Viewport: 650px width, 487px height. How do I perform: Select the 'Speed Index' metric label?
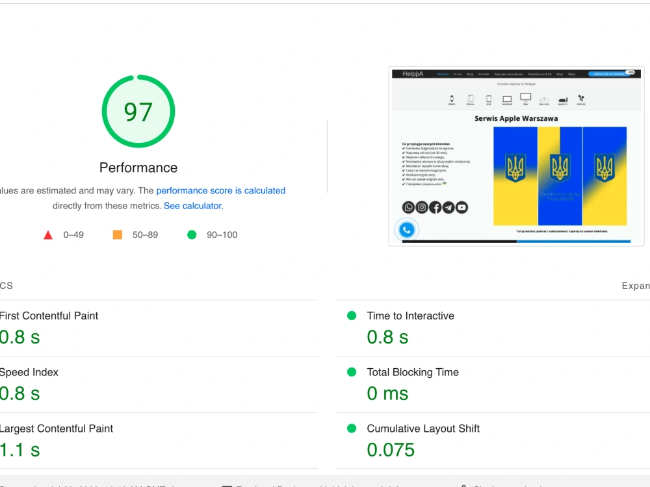tap(29, 372)
